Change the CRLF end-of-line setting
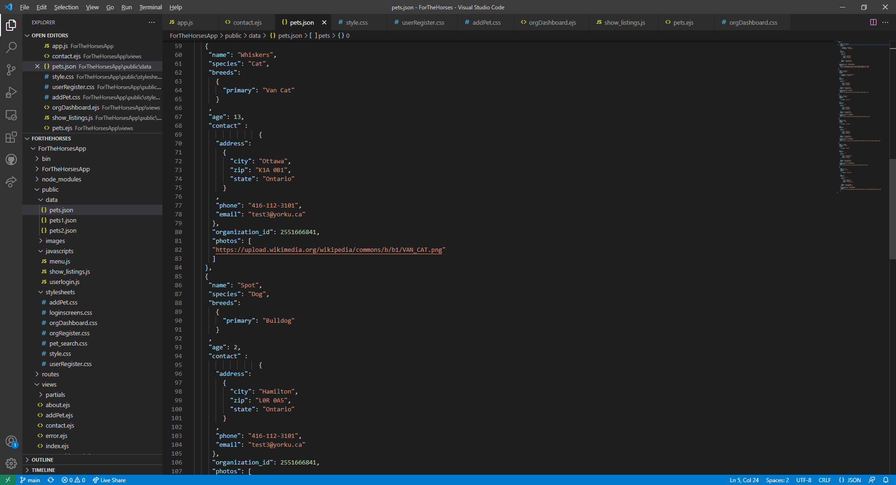Image resolution: width=896 pixels, height=485 pixels. point(825,480)
